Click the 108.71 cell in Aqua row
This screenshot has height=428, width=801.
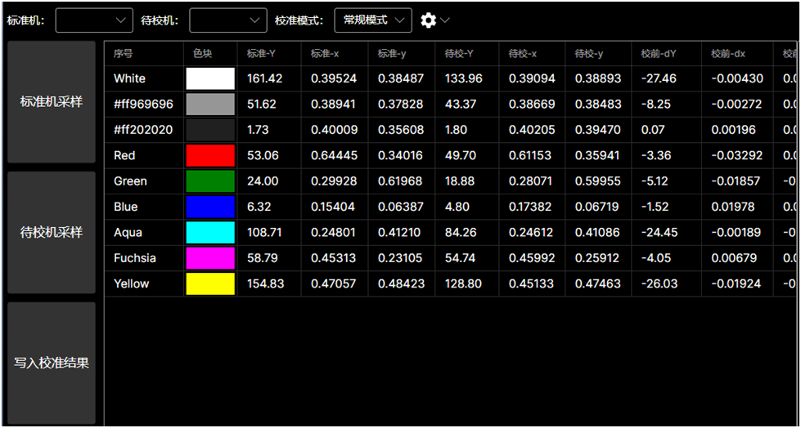tap(264, 233)
